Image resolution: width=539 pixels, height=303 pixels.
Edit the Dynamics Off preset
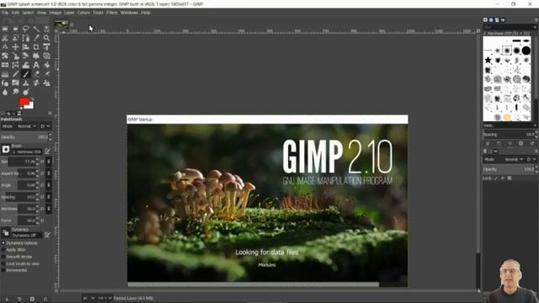(47, 235)
